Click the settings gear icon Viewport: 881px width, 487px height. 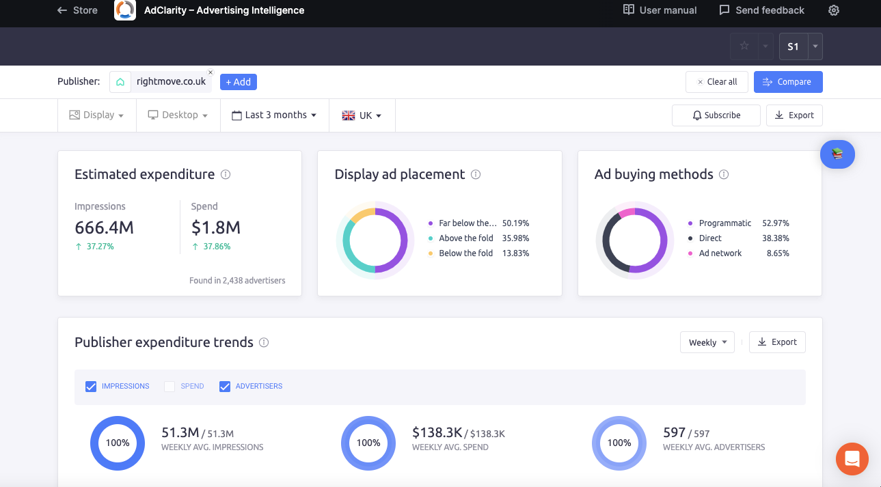pos(833,10)
